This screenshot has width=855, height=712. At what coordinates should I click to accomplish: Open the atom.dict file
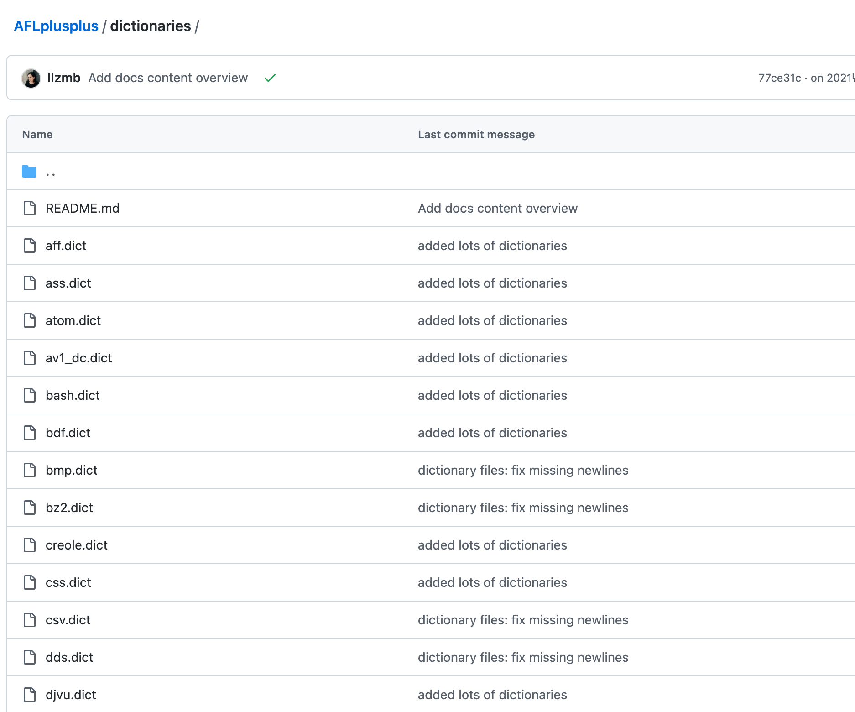73,320
